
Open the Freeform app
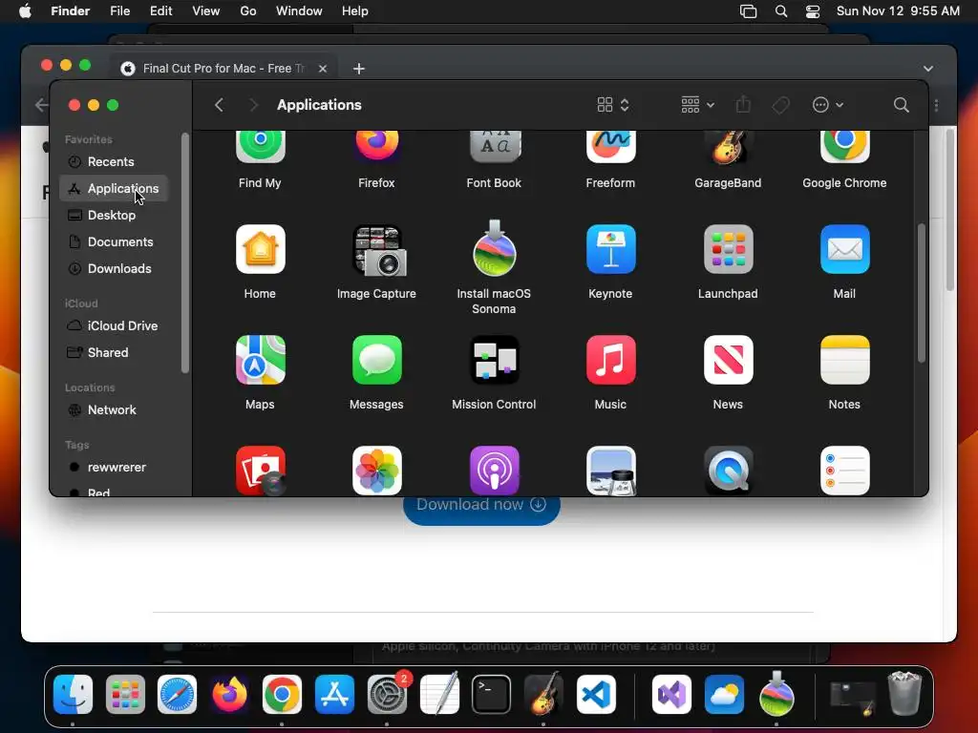[610, 147]
